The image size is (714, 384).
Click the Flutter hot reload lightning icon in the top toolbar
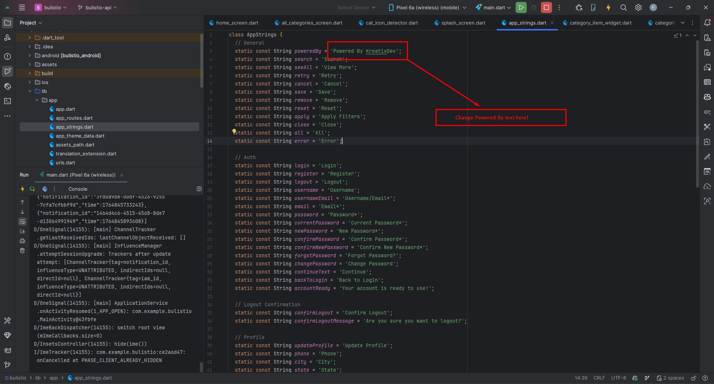coord(608,7)
